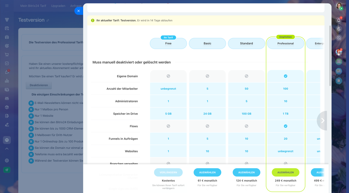Screen dimensions: 349x193
Task: Open the Drive storage icon in sidebar
Action: point(7,37)
